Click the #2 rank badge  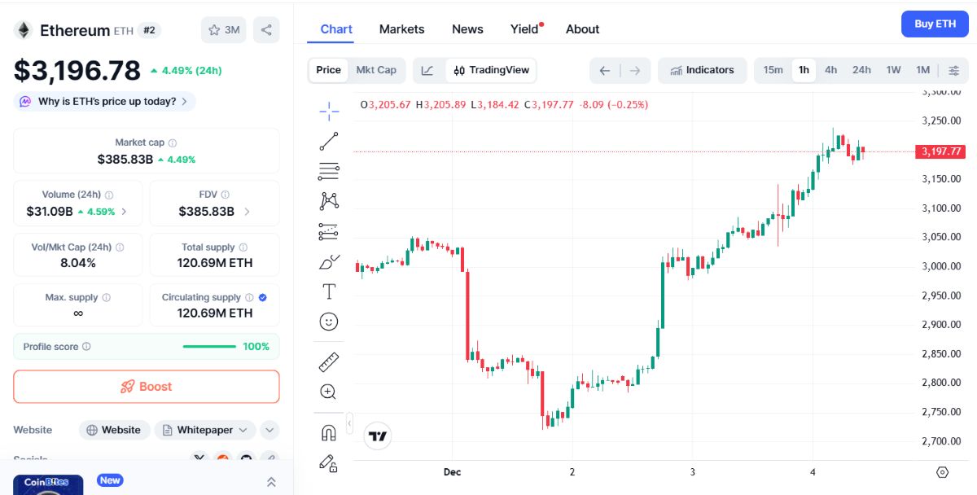coord(149,30)
